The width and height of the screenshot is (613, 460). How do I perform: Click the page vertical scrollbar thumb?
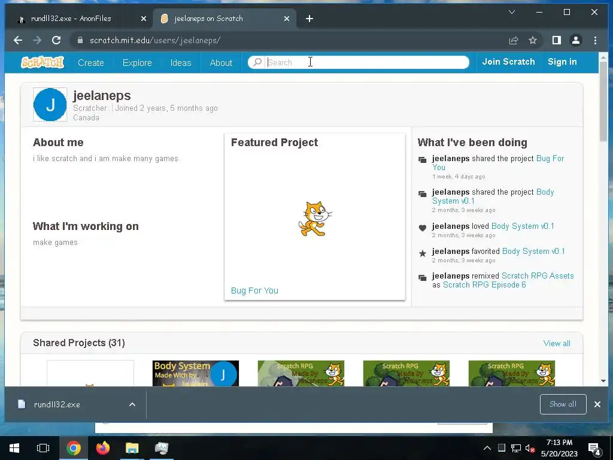click(x=603, y=102)
